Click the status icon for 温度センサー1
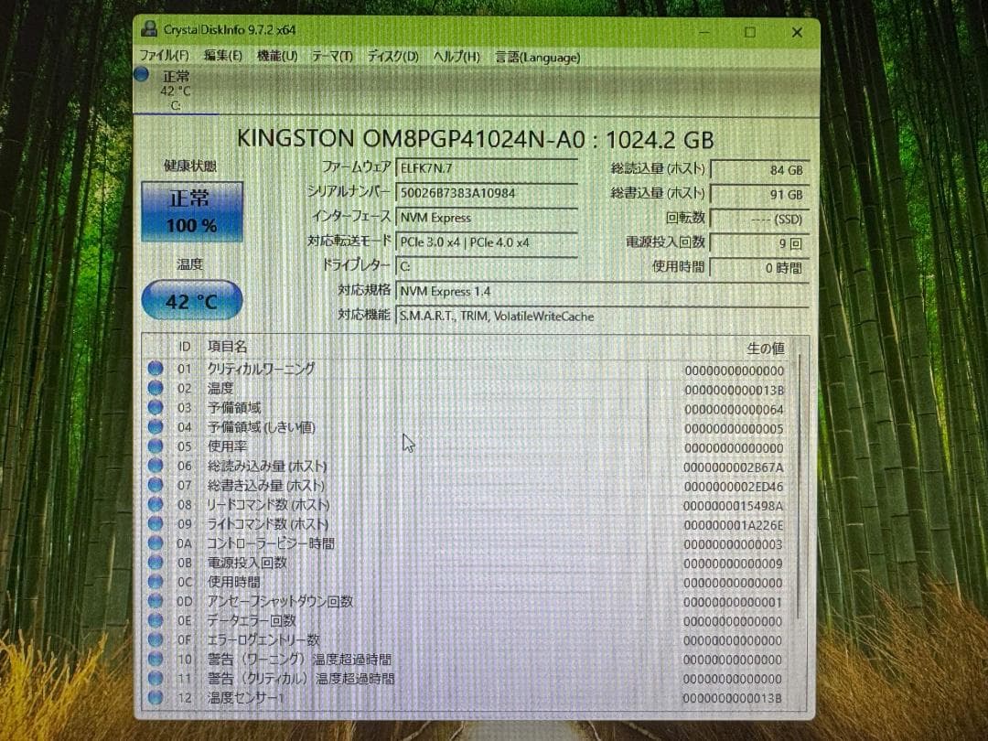988x741 pixels. click(155, 698)
